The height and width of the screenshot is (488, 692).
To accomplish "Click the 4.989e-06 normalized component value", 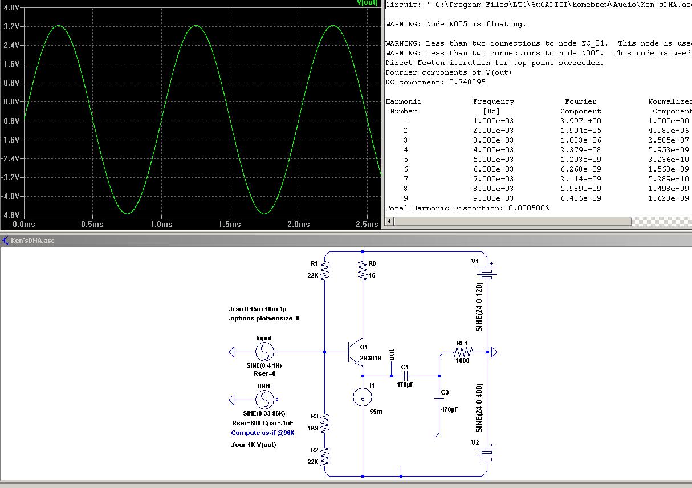I will pyautogui.click(x=669, y=131).
